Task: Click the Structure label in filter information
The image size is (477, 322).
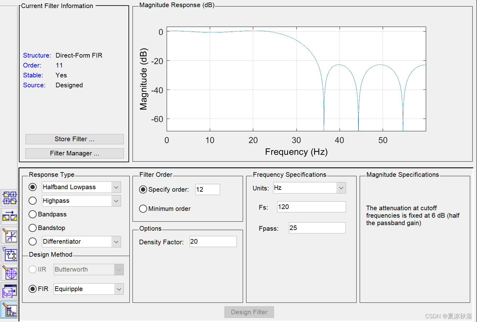Action: (37, 55)
